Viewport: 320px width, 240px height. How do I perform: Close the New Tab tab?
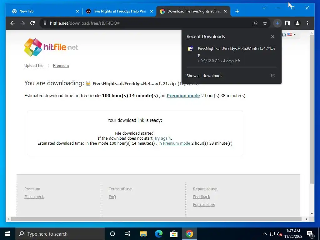pyautogui.click(x=77, y=11)
